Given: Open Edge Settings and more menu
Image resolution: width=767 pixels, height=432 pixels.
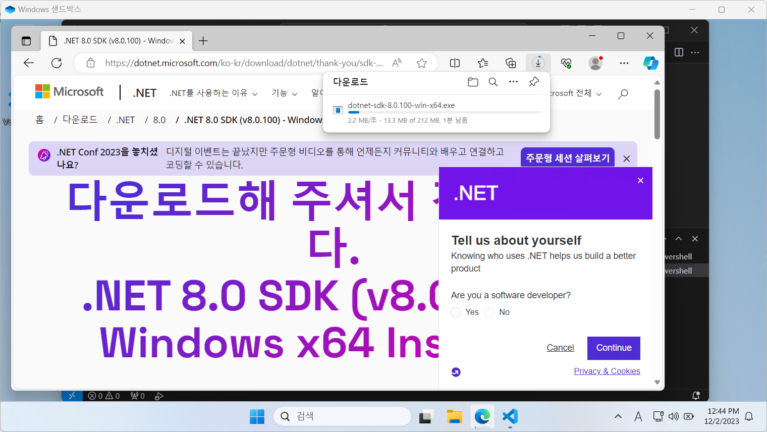Looking at the screenshot, I should 624,63.
